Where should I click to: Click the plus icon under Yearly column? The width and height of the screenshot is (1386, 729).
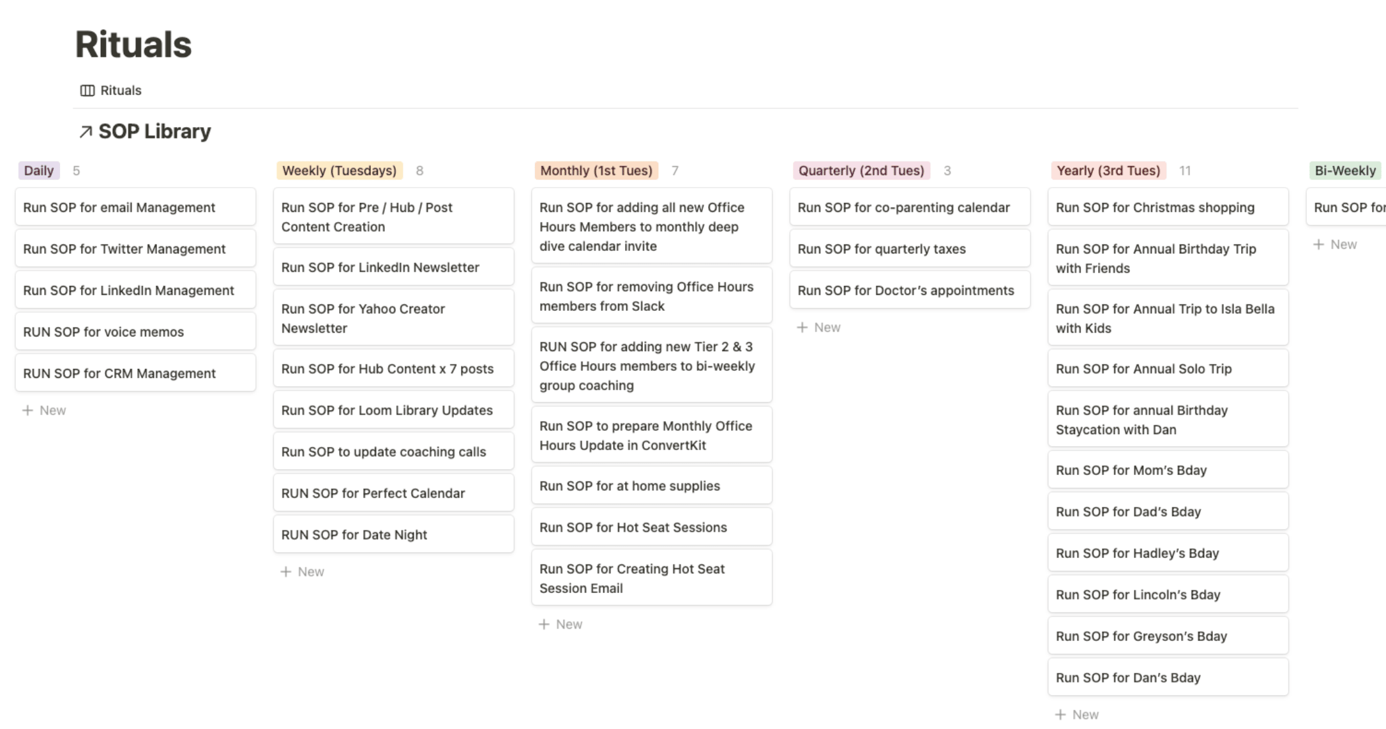1060,714
